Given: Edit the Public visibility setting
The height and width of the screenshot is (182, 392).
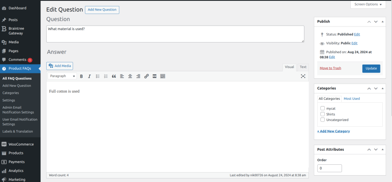Looking at the screenshot, I should tap(354, 43).
